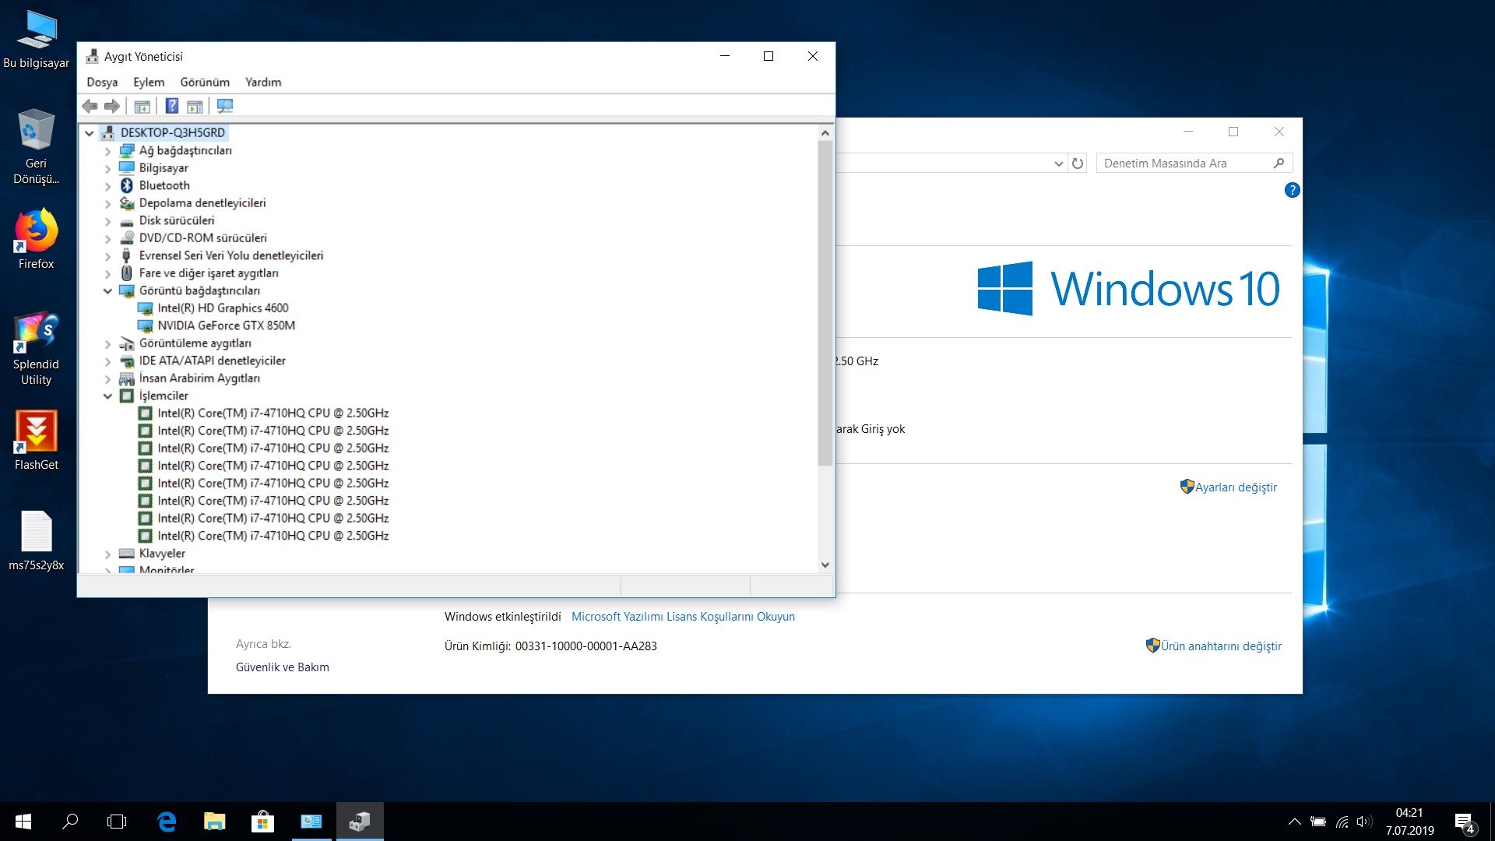The height and width of the screenshot is (841, 1495).
Task: Click the battery icon in system tray
Action: click(x=1317, y=822)
